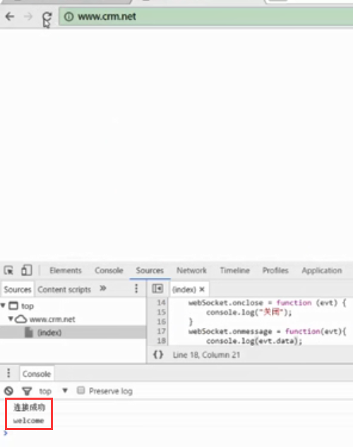Hide the sources navigator pane

(157, 289)
